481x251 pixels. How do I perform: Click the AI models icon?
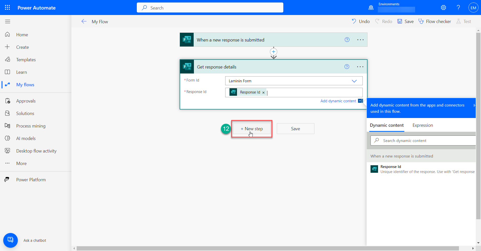(x=8, y=138)
